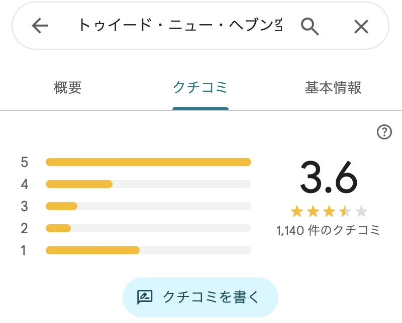
Task: Click the empty fifth rating star
Action: point(361,212)
